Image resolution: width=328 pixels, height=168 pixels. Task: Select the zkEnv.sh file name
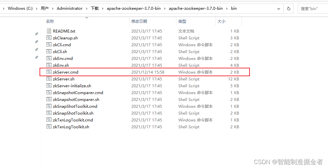[61, 65]
